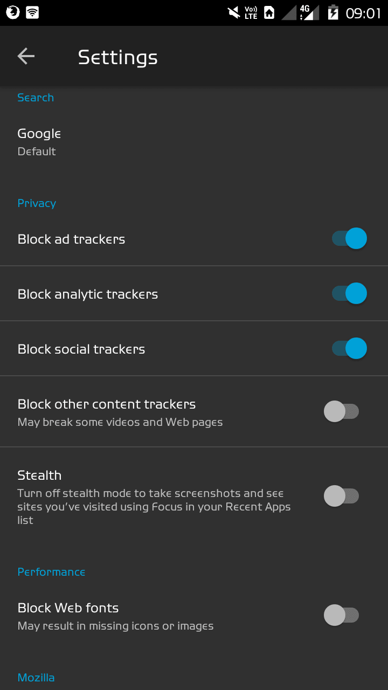Tap the Block Web fonts label
This screenshot has height=690, width=388.
coord(68,608)
